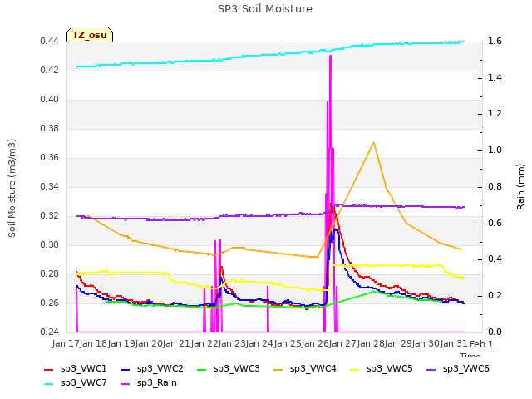Viewport: 532px width, 399px height.
Task: Toggle sp3_VWC7 series in legend
Action: [x=76, y=383]
